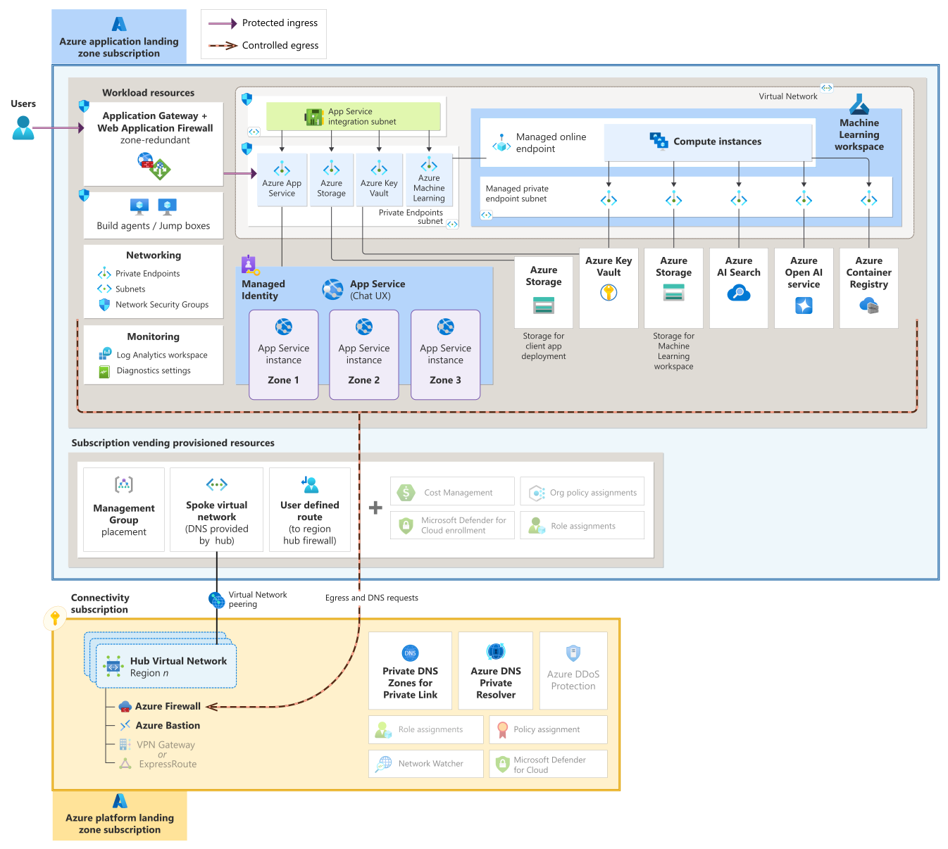Screen dimensions: 948x849
Task: Click the Azure Open AI service icon
Action: [x=803, y=306]
